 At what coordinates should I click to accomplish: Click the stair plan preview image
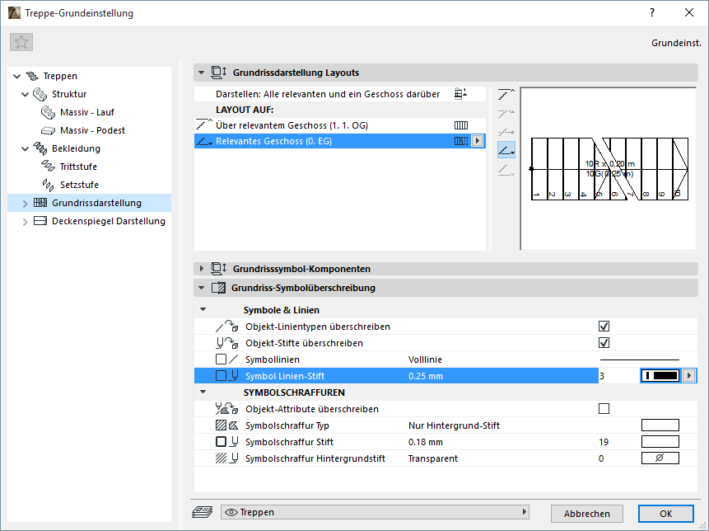[x=609, y=168]
